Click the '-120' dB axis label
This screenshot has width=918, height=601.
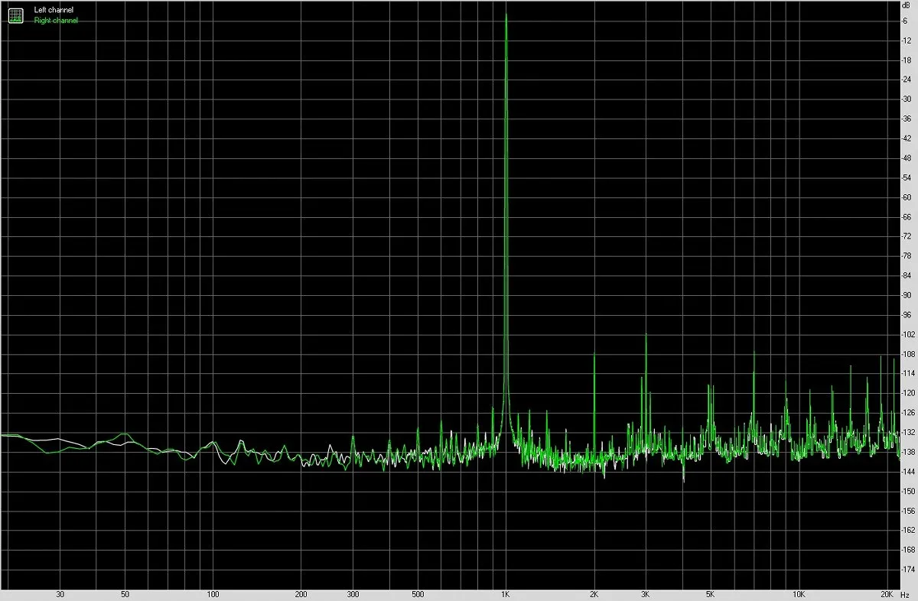(x=909, y=393)
